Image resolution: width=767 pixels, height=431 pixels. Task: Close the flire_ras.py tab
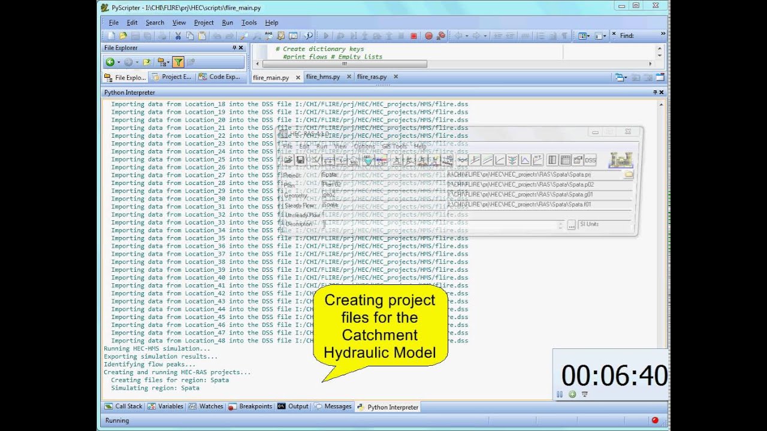coord(395,77)
